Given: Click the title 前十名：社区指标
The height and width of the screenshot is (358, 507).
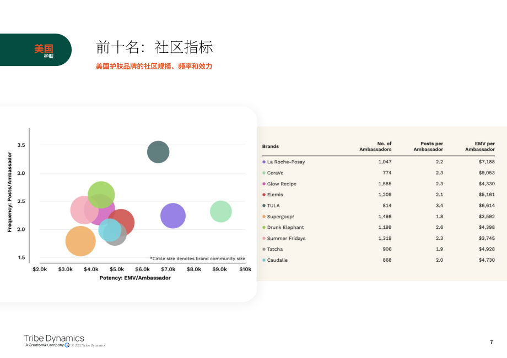Looking at the screenshot, I should [154, 47].
